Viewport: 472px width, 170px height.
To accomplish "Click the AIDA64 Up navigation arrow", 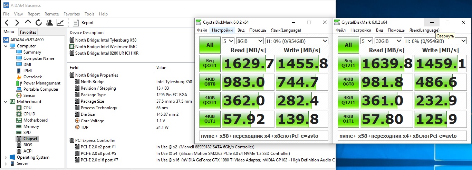I will tap(28, 22).
